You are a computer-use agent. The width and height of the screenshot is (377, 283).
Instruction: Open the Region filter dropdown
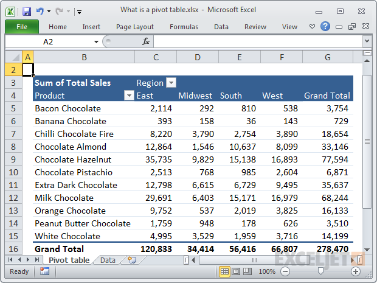point(171,83)
